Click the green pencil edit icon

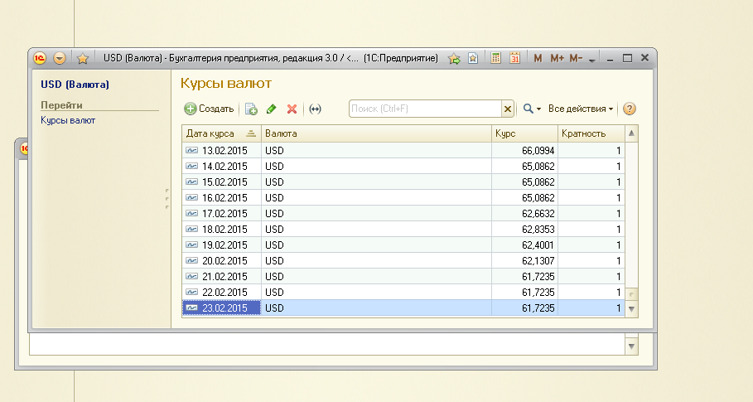[x=272, y=109]
